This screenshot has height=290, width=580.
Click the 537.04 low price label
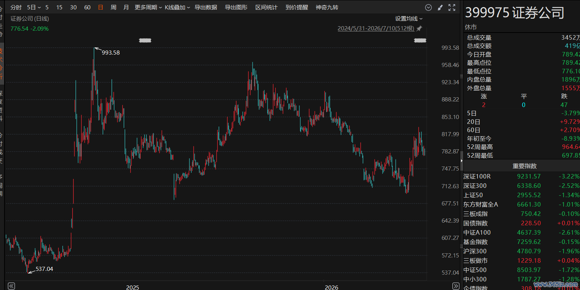44,269
